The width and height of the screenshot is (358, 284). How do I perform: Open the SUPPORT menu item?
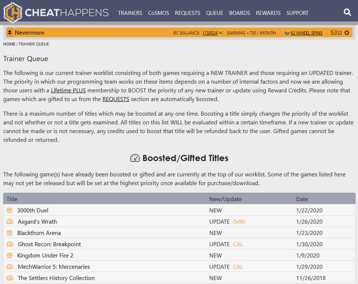click(297, 13)
